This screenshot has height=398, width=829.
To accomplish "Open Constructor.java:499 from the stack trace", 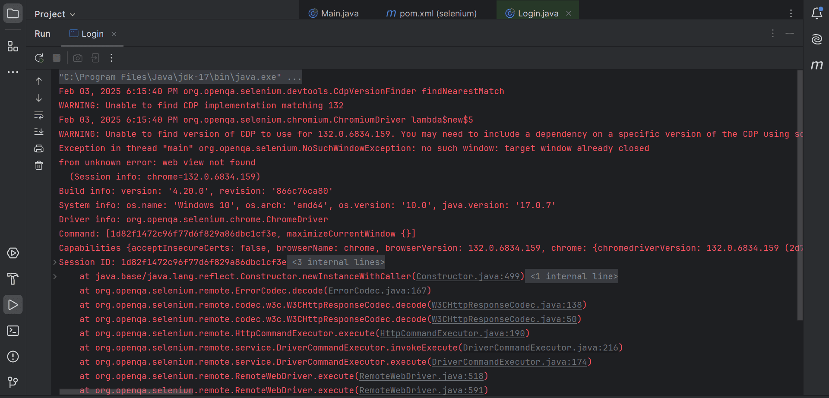I will coord(468,276).
